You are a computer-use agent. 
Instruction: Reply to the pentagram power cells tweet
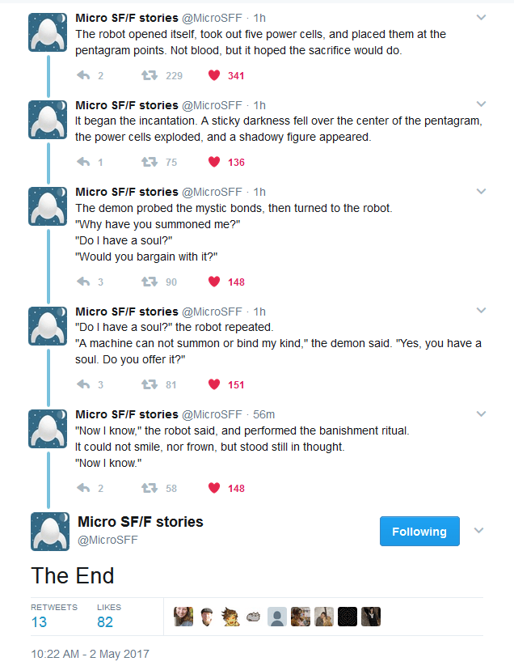click(83, 76)
